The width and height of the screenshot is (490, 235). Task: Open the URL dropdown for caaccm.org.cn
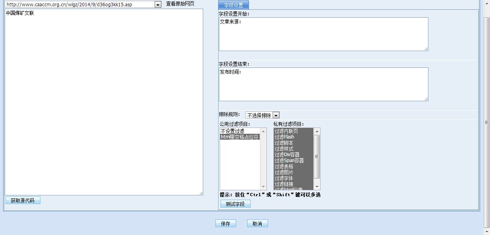click(158, 5)
